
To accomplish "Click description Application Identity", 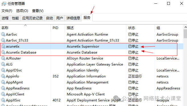I will click(x=83, y=70).
